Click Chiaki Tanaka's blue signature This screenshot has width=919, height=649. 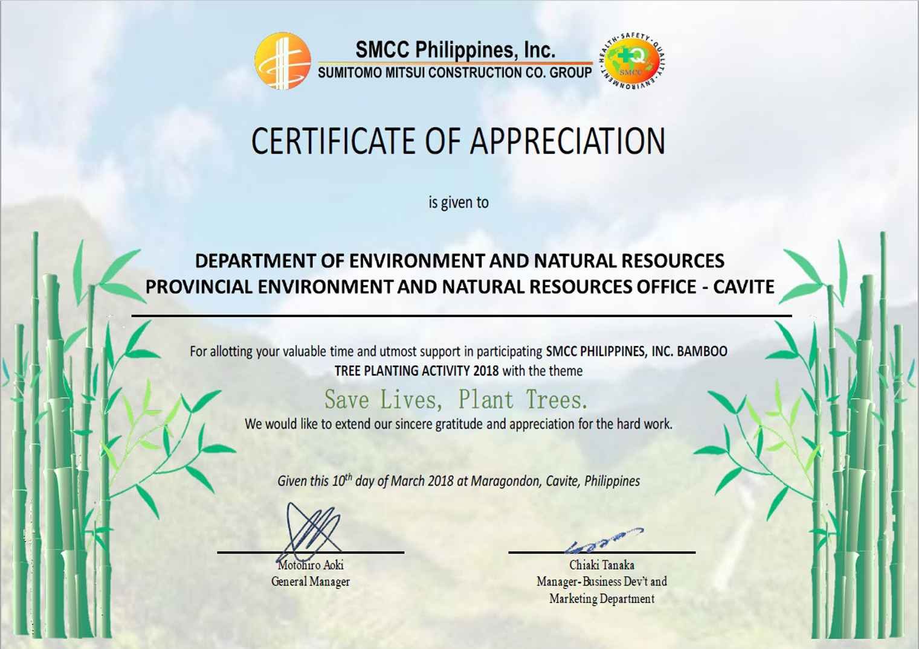pyautogui.click(x=603, y=540)
